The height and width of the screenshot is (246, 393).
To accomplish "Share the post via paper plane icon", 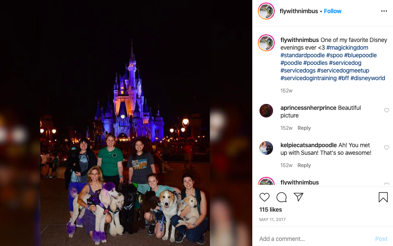I will [x=298, y=197].
